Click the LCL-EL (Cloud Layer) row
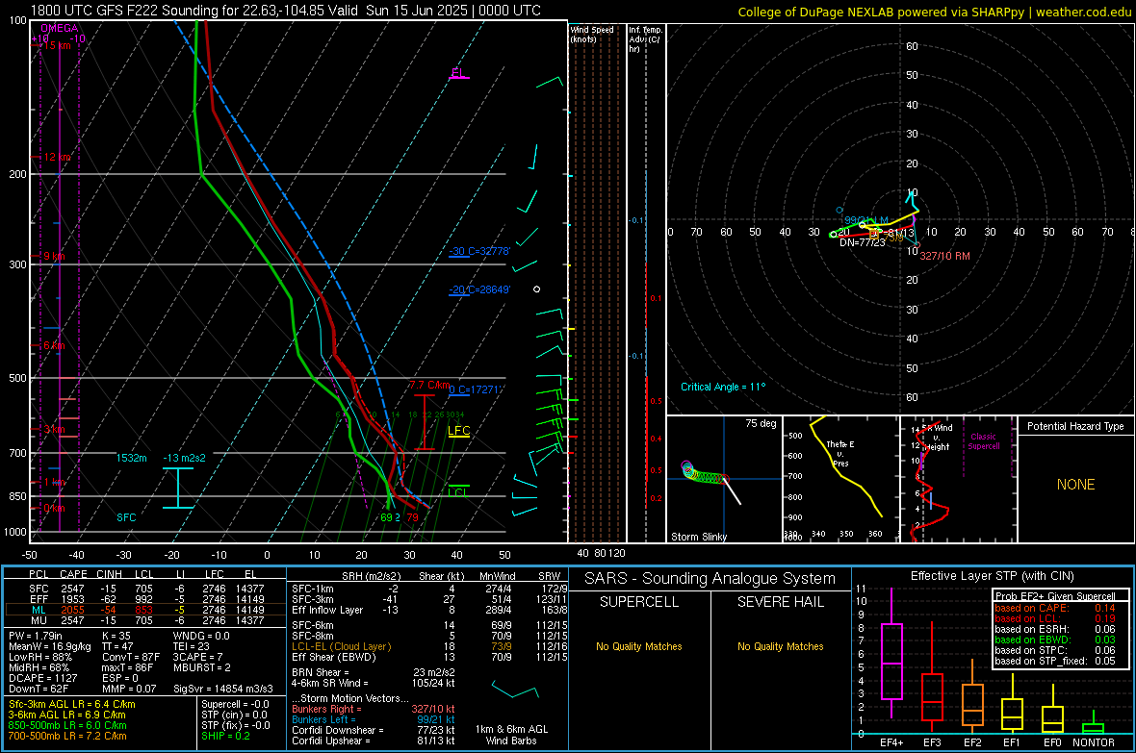 [429, 646]
